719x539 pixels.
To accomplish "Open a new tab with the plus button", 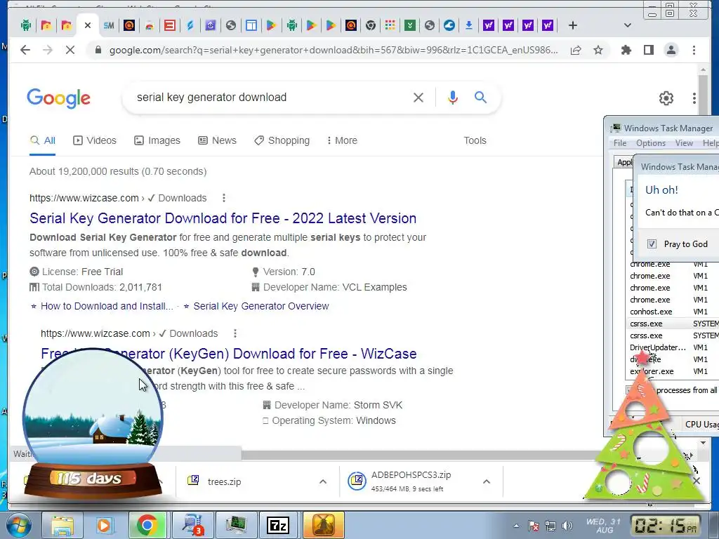I will [x=573, y=25].
